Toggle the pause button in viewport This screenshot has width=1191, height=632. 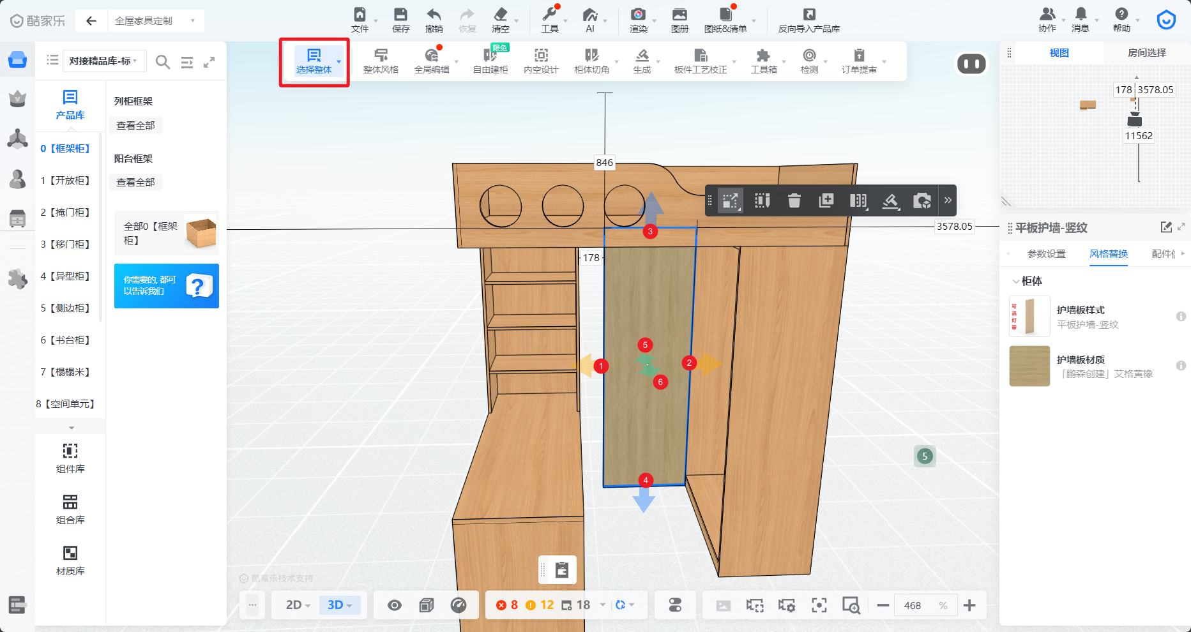[x=971, y=64]
